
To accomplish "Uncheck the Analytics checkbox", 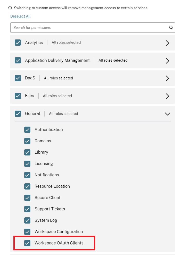I will pyautogui.click(x=18, y=43).
